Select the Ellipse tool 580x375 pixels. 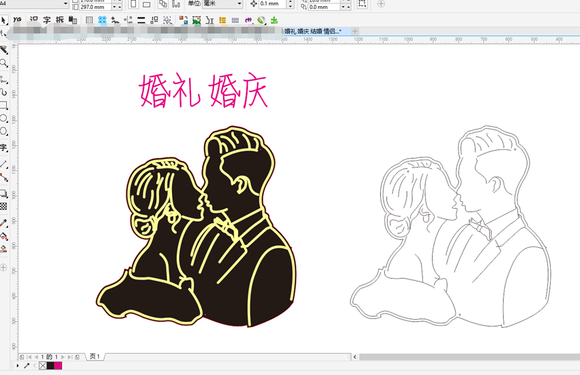click(x=3, y=118)
